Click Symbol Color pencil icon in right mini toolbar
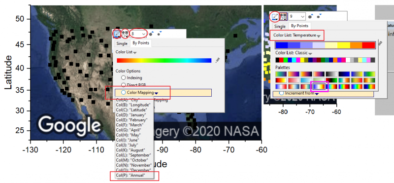This screenshot has width=394, height=183. [x=275, y=17]
